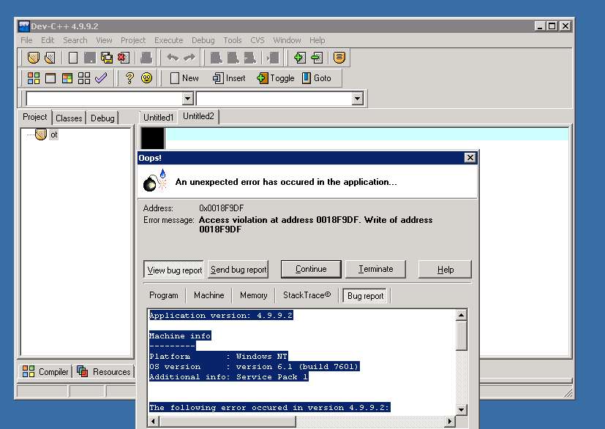Click the greyed-out Goto Line icon
The width and height of the screenshot is (605, 429).
pos(272,58)
